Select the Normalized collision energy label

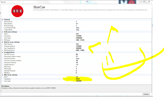[12, 56]
